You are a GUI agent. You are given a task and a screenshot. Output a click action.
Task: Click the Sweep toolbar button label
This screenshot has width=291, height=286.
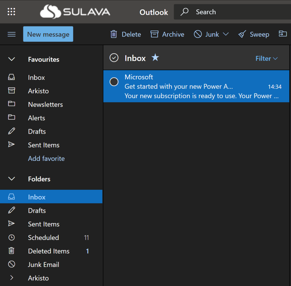pos(259,34)
